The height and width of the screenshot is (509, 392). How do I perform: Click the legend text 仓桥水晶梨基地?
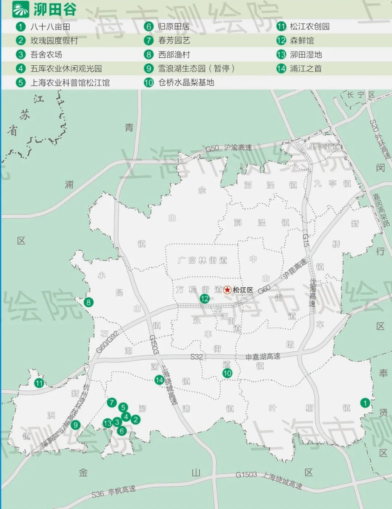(186, 83)
